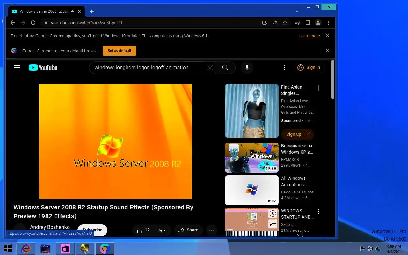Screen dimensions: 408x255
Task: Open the YouTube guide hamburger menu
Action: (17, 68)
